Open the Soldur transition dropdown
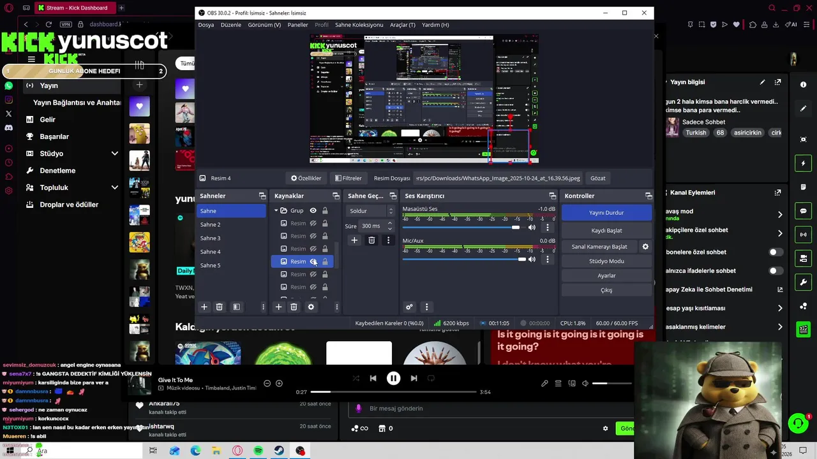The image size is (817, 459). coord(371,210)
